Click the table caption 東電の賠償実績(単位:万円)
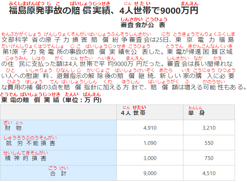 pyautogui.click(x=51, y=100)
